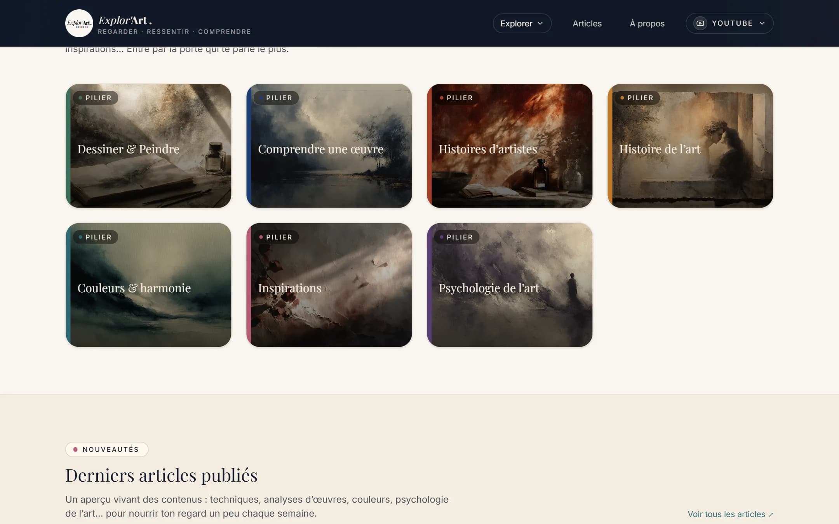Image resolution: width=839 pixels, height=524 pixels.
Task: Open the Dessiner & Peindre card
Action: coord(148,146)
